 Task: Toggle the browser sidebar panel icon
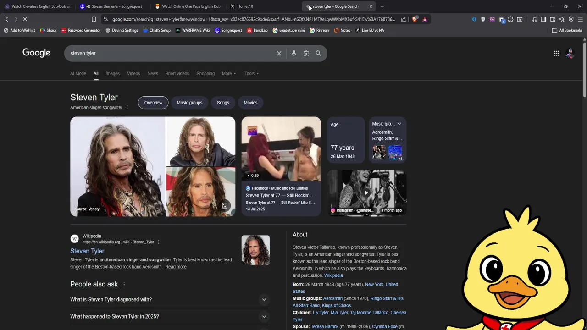[x=543, y=19]
